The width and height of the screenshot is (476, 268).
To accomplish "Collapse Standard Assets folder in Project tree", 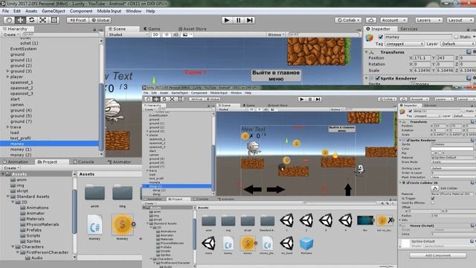I will click(7, 197).
